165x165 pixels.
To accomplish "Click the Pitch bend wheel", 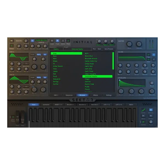I will coord(18,117).
